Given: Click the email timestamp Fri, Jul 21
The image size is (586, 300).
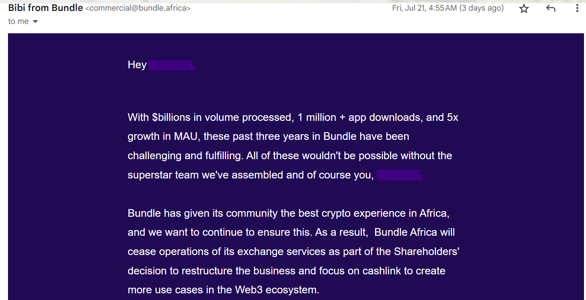Looking at the screenshot, I should 448,8.
